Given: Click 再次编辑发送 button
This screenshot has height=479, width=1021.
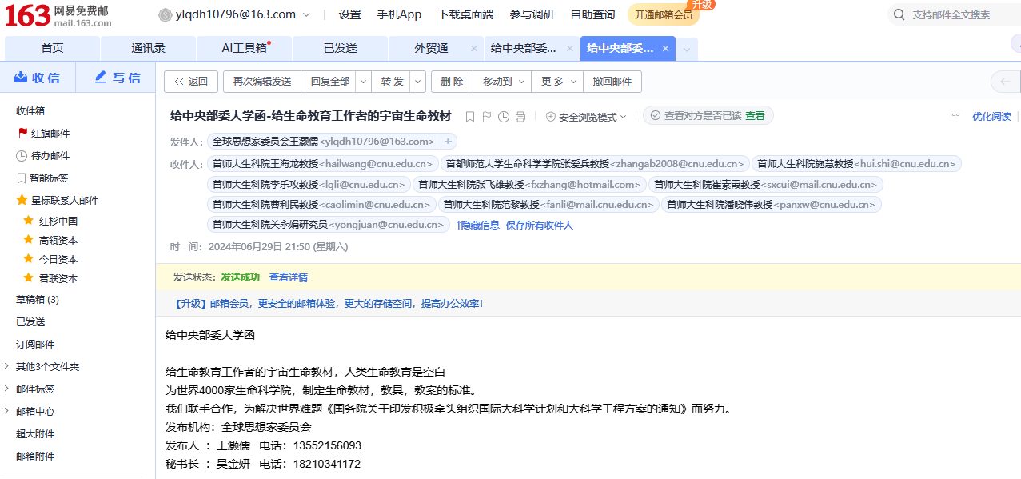Looking at the screenshot, I should coord(262,82).
